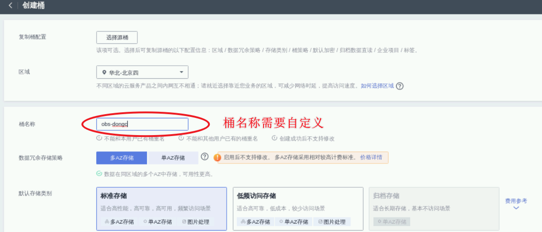Screen dimensions: 542x232
Task: Focus the 桶名称 input field
Action: tap(143, 124)
